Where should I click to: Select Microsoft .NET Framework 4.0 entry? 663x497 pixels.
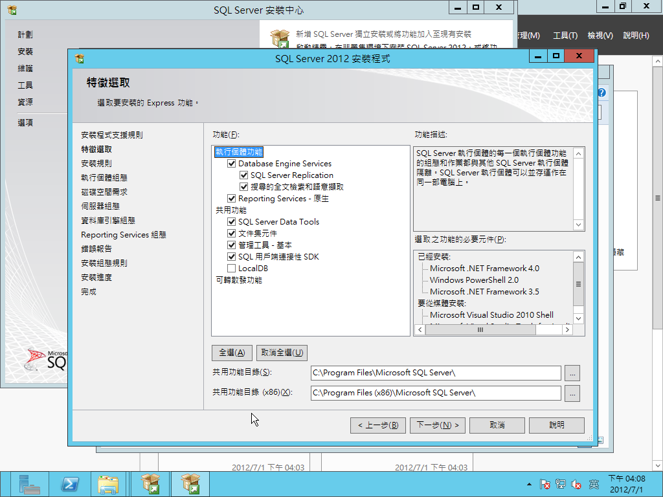tap(484, 269)
